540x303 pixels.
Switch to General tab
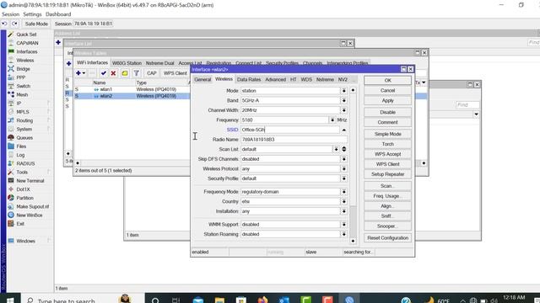[x=202, y=79]
